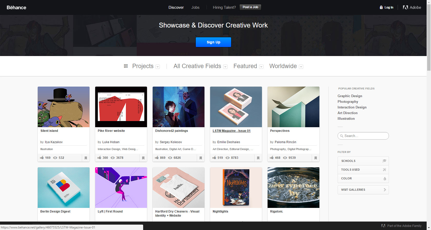Screen dimensions: 431x230
Task: Open the LSTW Magazine - Issue 01 title link
Action: (232, 131)
